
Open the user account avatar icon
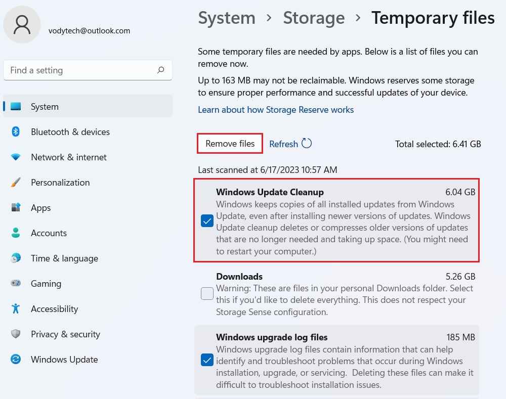[x=22, y=25]
